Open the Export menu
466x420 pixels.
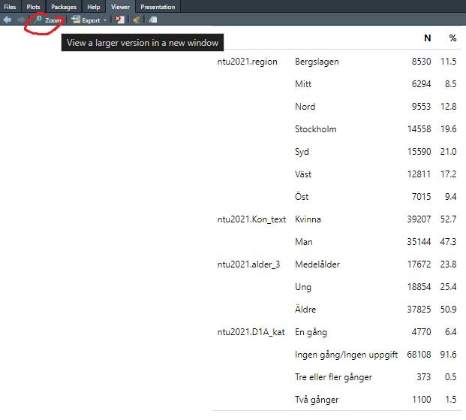89,20
